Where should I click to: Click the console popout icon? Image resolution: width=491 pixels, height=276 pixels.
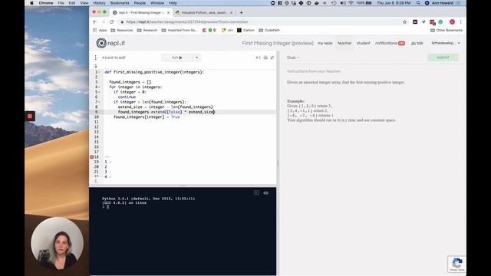click(x=256, y=193)
